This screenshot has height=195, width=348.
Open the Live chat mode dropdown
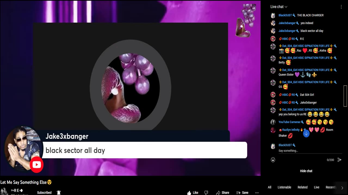[x=279, y=7]
